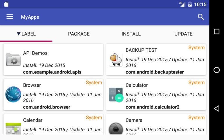Tap the search magnifier icon

click(201, 17)
